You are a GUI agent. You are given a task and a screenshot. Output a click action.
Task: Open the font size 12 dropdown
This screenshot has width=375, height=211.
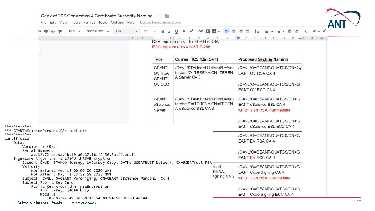pos(150,31)
